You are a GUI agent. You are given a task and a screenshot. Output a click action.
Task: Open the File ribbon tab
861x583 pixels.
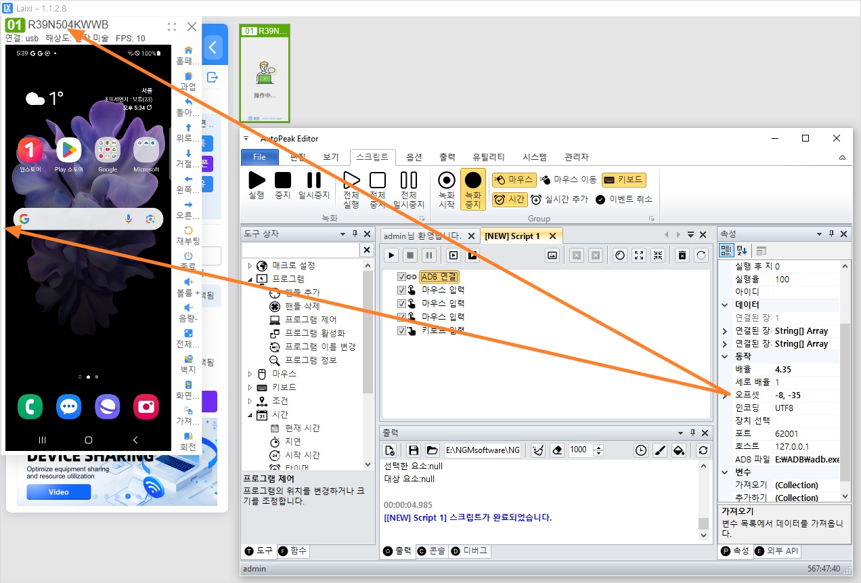[259, 157]
